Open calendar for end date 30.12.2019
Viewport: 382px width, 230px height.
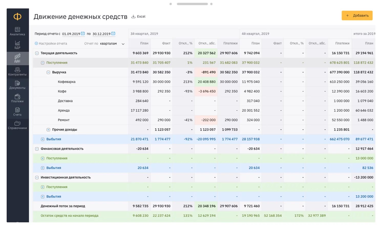(113, 33)
